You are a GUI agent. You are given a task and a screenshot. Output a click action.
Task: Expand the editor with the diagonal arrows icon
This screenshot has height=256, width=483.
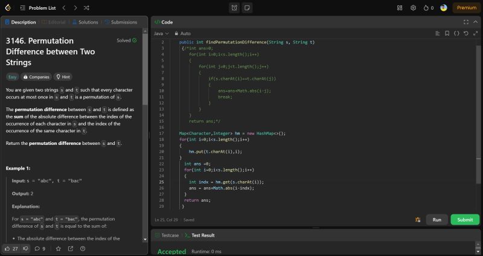pyautogui.click(x=476, y=33)
